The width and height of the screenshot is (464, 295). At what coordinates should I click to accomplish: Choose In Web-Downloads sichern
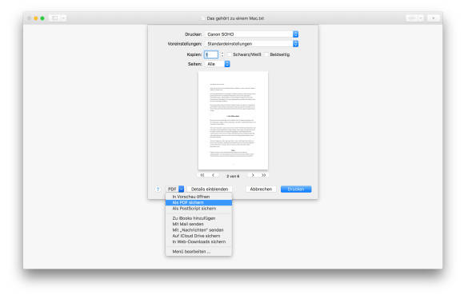point(198,241)
